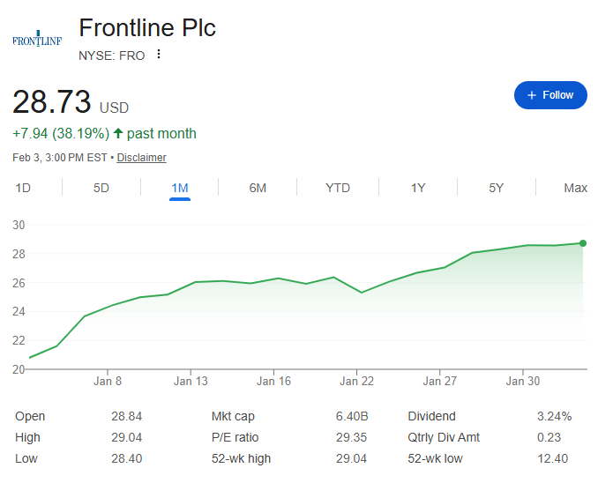Click the Jan 27 axis label
598x483 pixels.
[440, 381]
